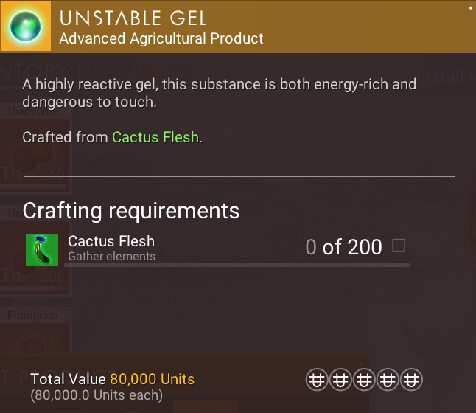Click the "Gather elements" hint text
Image resolution: width=476 pixels, height=413 pixels.
tap(111, 257)
